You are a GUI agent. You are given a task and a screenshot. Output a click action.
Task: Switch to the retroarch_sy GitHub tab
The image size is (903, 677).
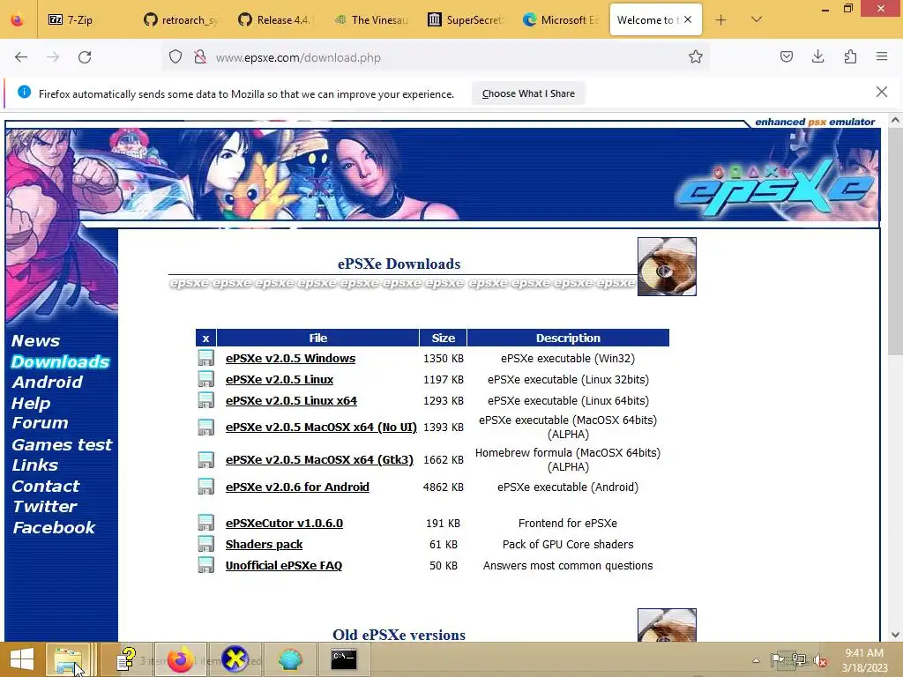point(182,20)
